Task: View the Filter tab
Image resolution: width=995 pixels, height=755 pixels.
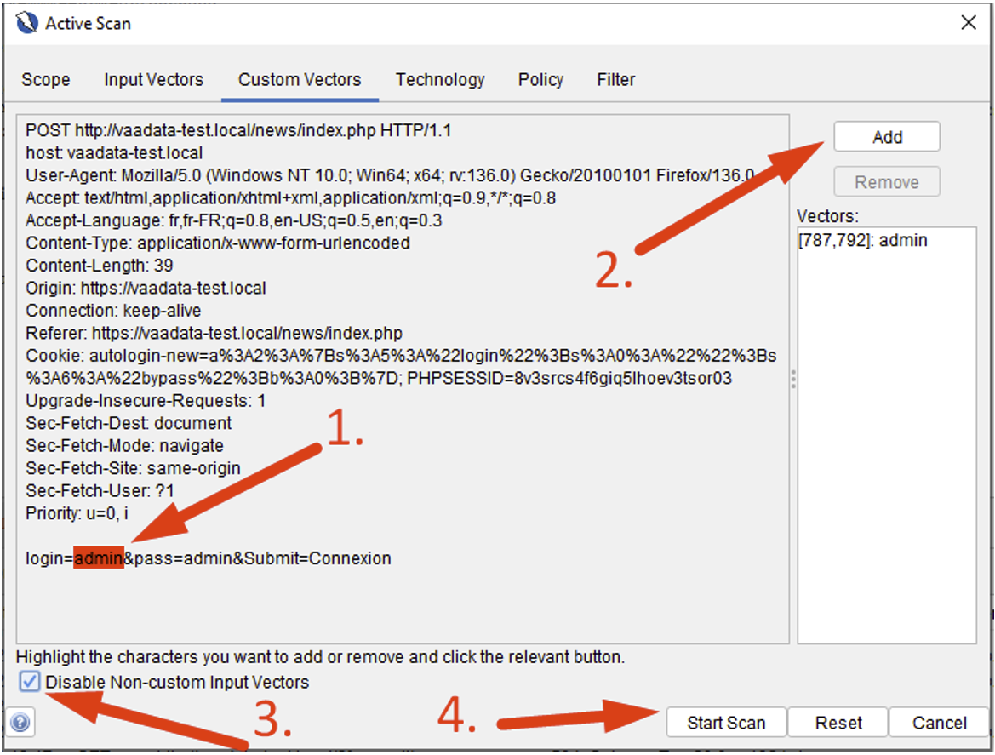Action: 615,79
